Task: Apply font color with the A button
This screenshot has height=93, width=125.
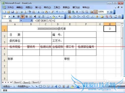Action: (59, 16)
